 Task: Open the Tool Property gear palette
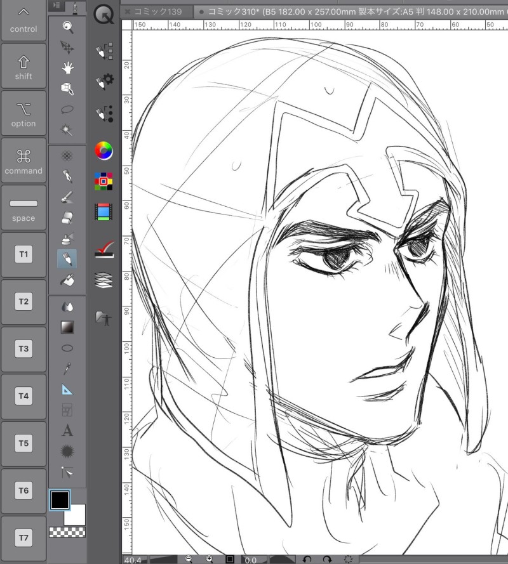(x=104, y=81)
